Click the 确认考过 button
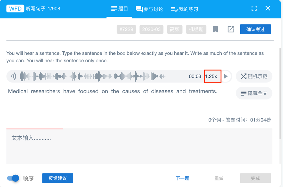The width and height of the screenshot is (283, 187). [255, 29]
